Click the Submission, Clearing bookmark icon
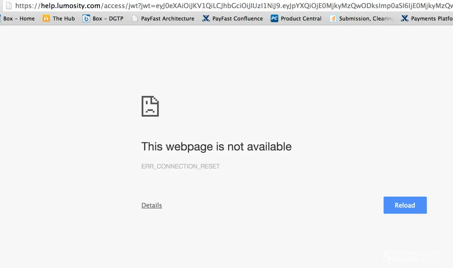This screenshot has height=268, width=453. pos(333,18)
